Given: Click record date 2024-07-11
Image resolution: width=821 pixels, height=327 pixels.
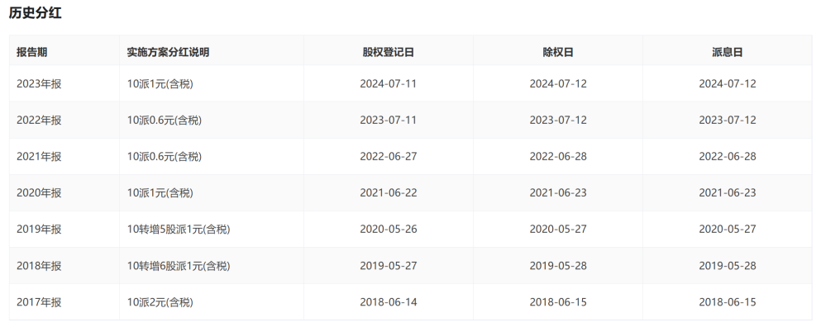Looking at the screenshot, I should click(389, 83).
